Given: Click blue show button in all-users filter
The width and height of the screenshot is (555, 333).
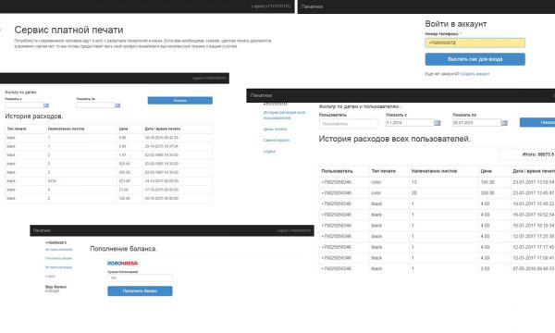Looking at the screenshot, I should click(537, 122).
